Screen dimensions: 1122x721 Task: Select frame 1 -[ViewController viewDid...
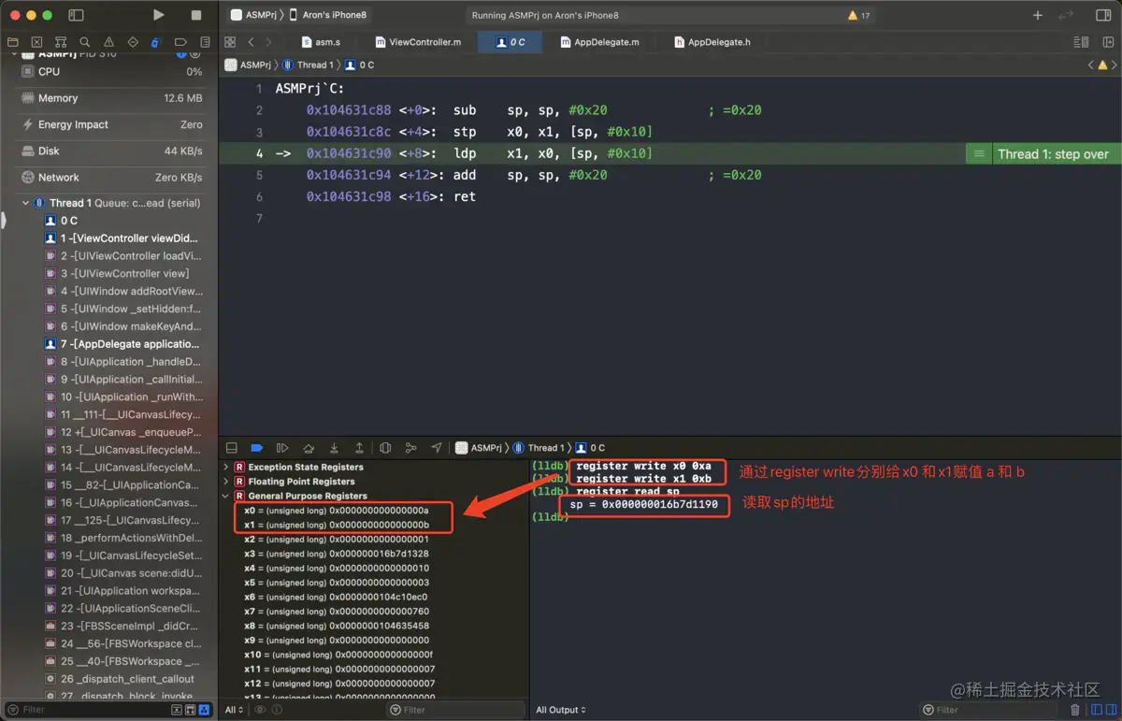click(x=123, y=238)
